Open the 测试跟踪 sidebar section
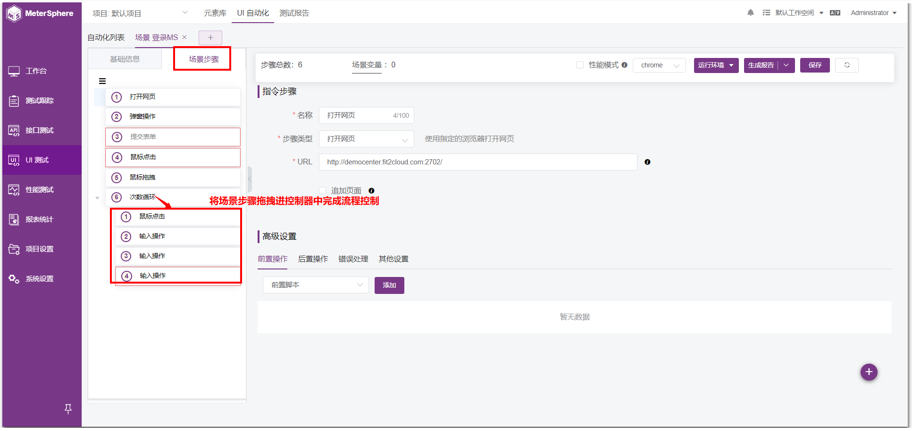Screen dimensions: 912x431 [42, 101]
